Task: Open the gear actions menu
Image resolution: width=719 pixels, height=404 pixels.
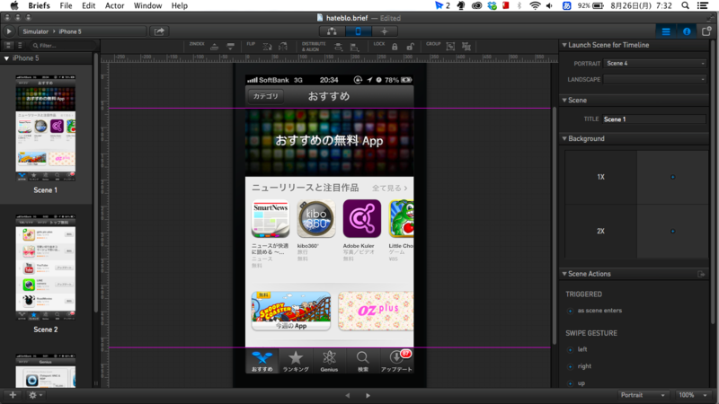Action: (35, 395)
